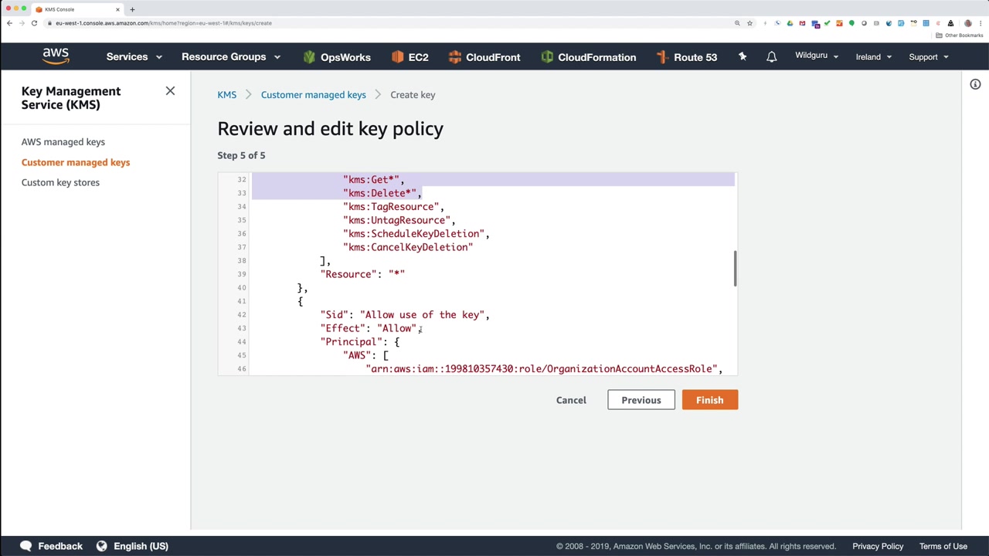Click the "Allow use of the key" Sid line
This screenshot has width=989, height=556.
[x=405, y=315]
